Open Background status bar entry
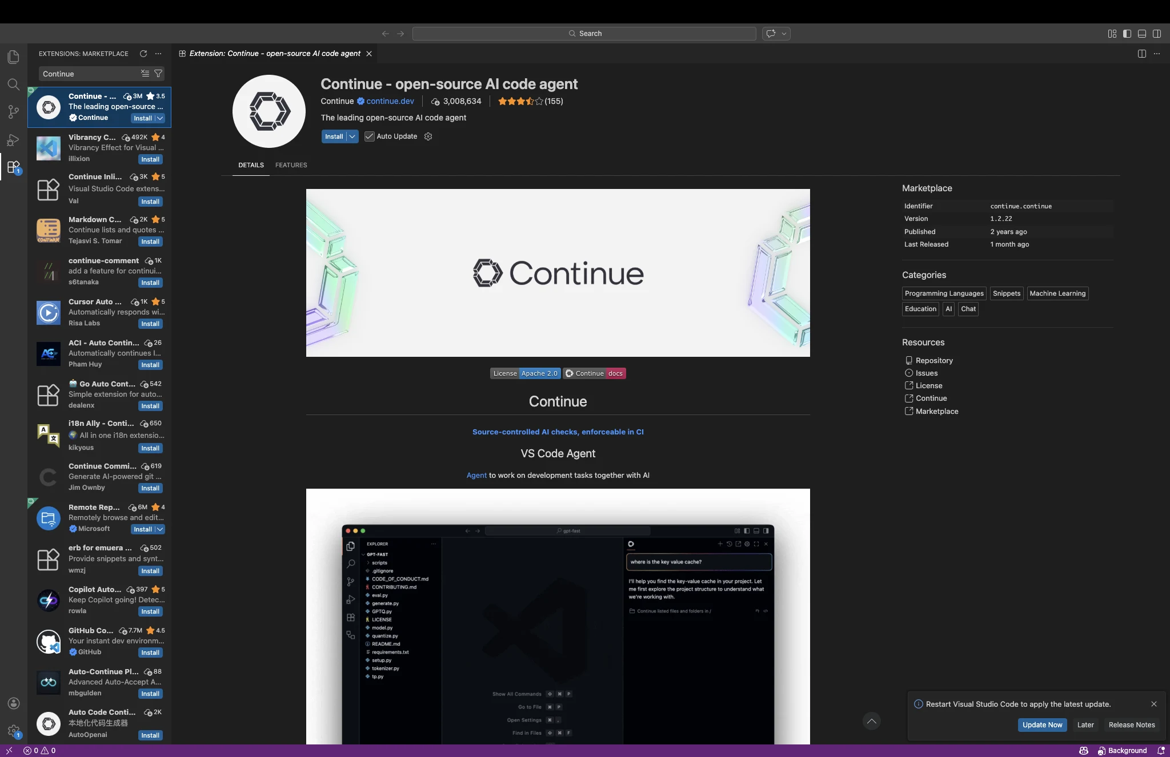 (x=1122, y=751)
